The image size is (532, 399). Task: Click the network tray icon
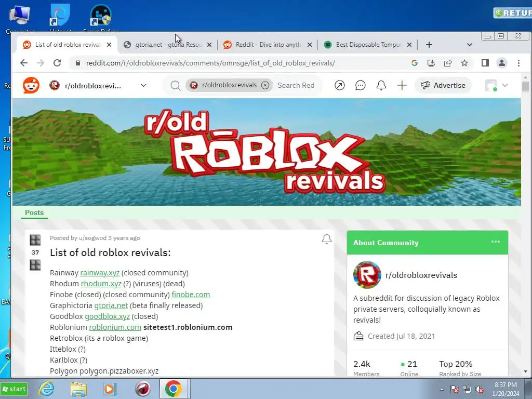(x=467, y=390)
